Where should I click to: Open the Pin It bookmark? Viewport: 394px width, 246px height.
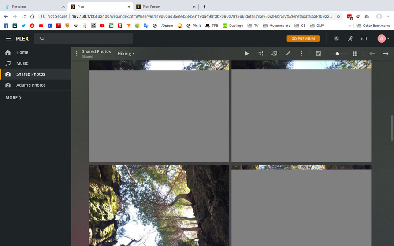193,26
